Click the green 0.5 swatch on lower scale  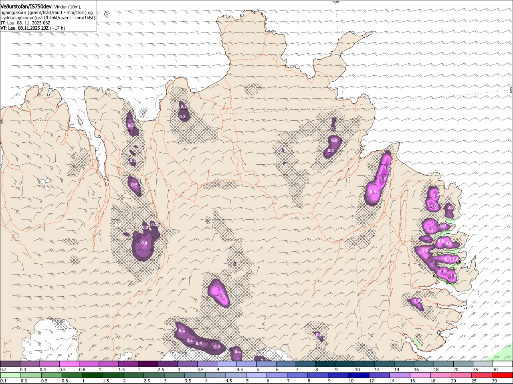(x=52, y=375)
